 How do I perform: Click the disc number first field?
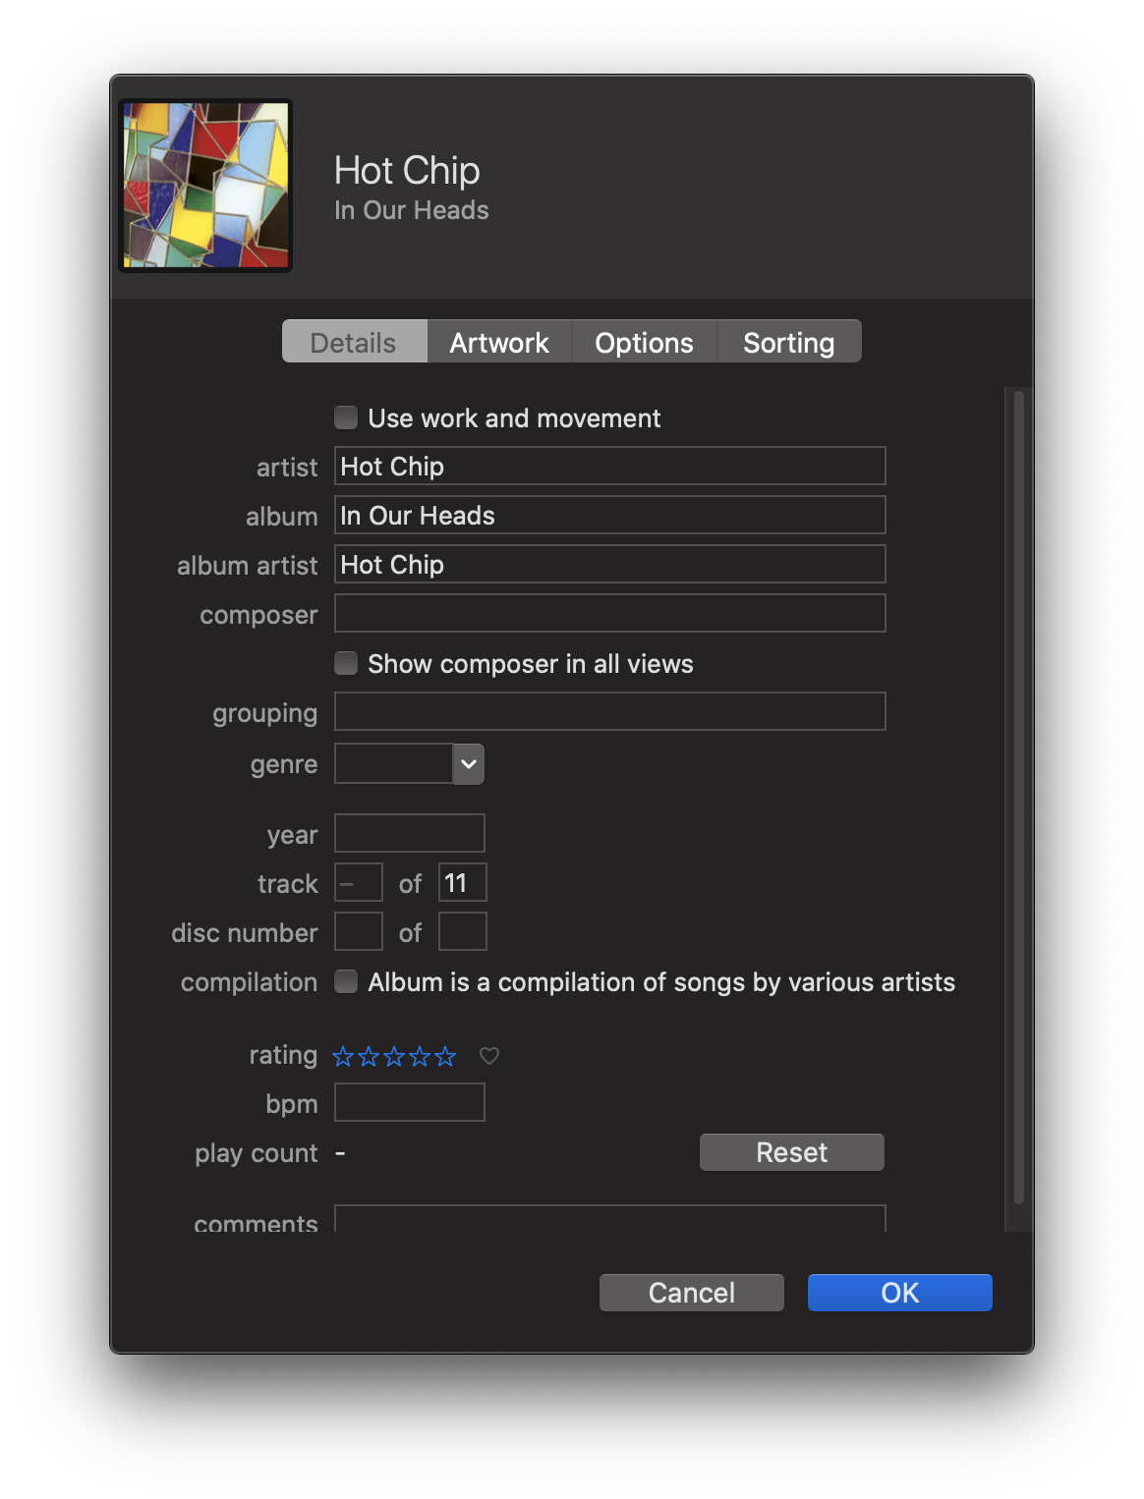(x=359, y=931)
